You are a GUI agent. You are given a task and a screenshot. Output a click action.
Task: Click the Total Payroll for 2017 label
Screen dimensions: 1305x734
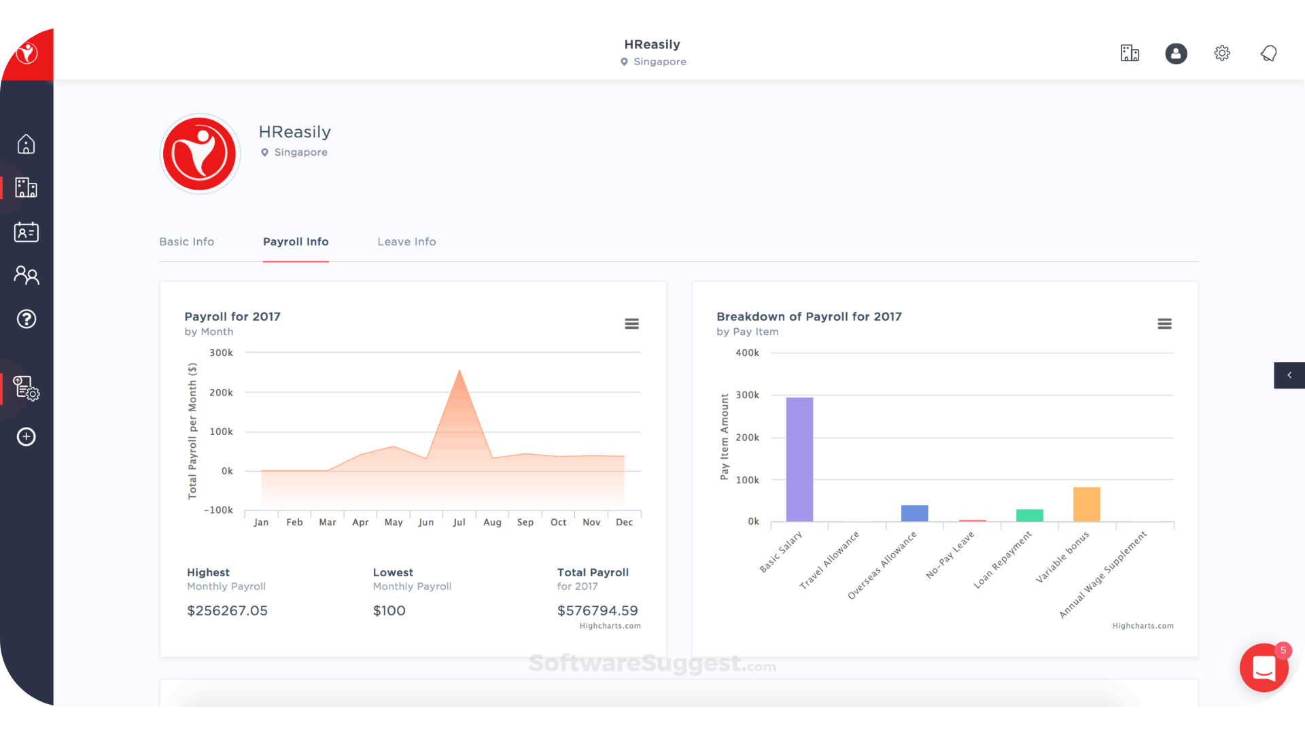tap(593, 579)
